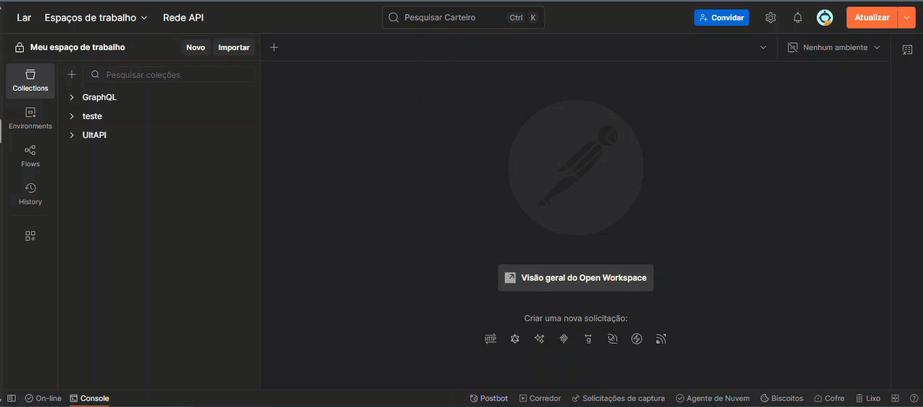Screen dimensions: 923x407
Task: Open the Environments sidebar panel
Action: point(30,118)
